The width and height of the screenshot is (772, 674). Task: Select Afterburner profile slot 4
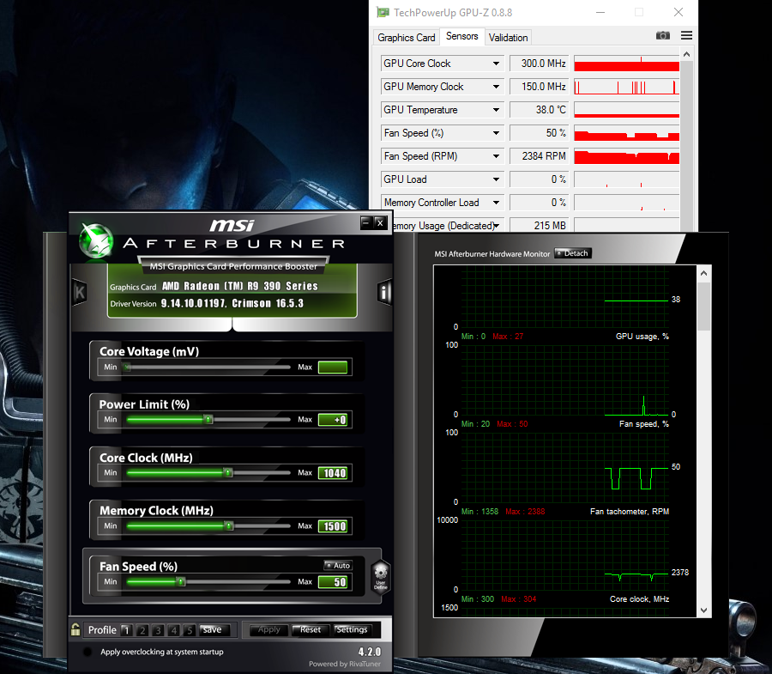pos(174,630)
